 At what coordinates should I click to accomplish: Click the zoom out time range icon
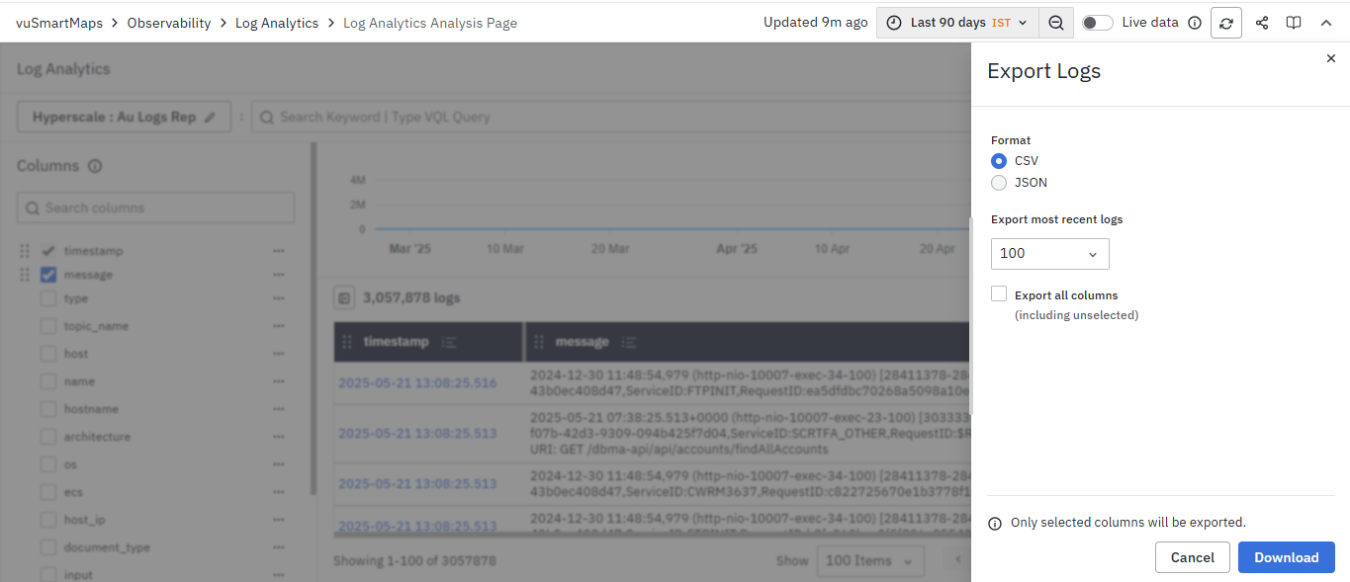coord(1056,23)
